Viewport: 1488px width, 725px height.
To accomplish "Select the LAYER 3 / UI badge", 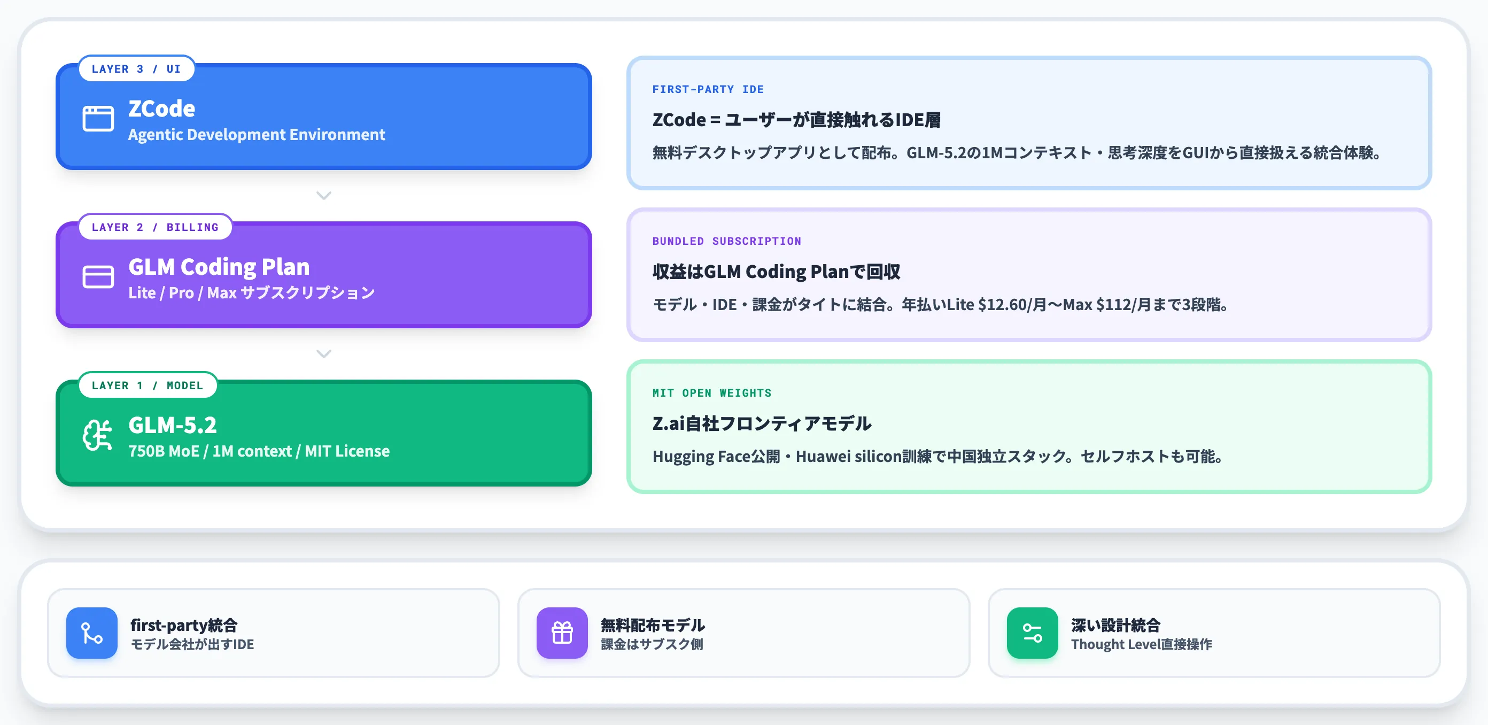I will (136, 69).
